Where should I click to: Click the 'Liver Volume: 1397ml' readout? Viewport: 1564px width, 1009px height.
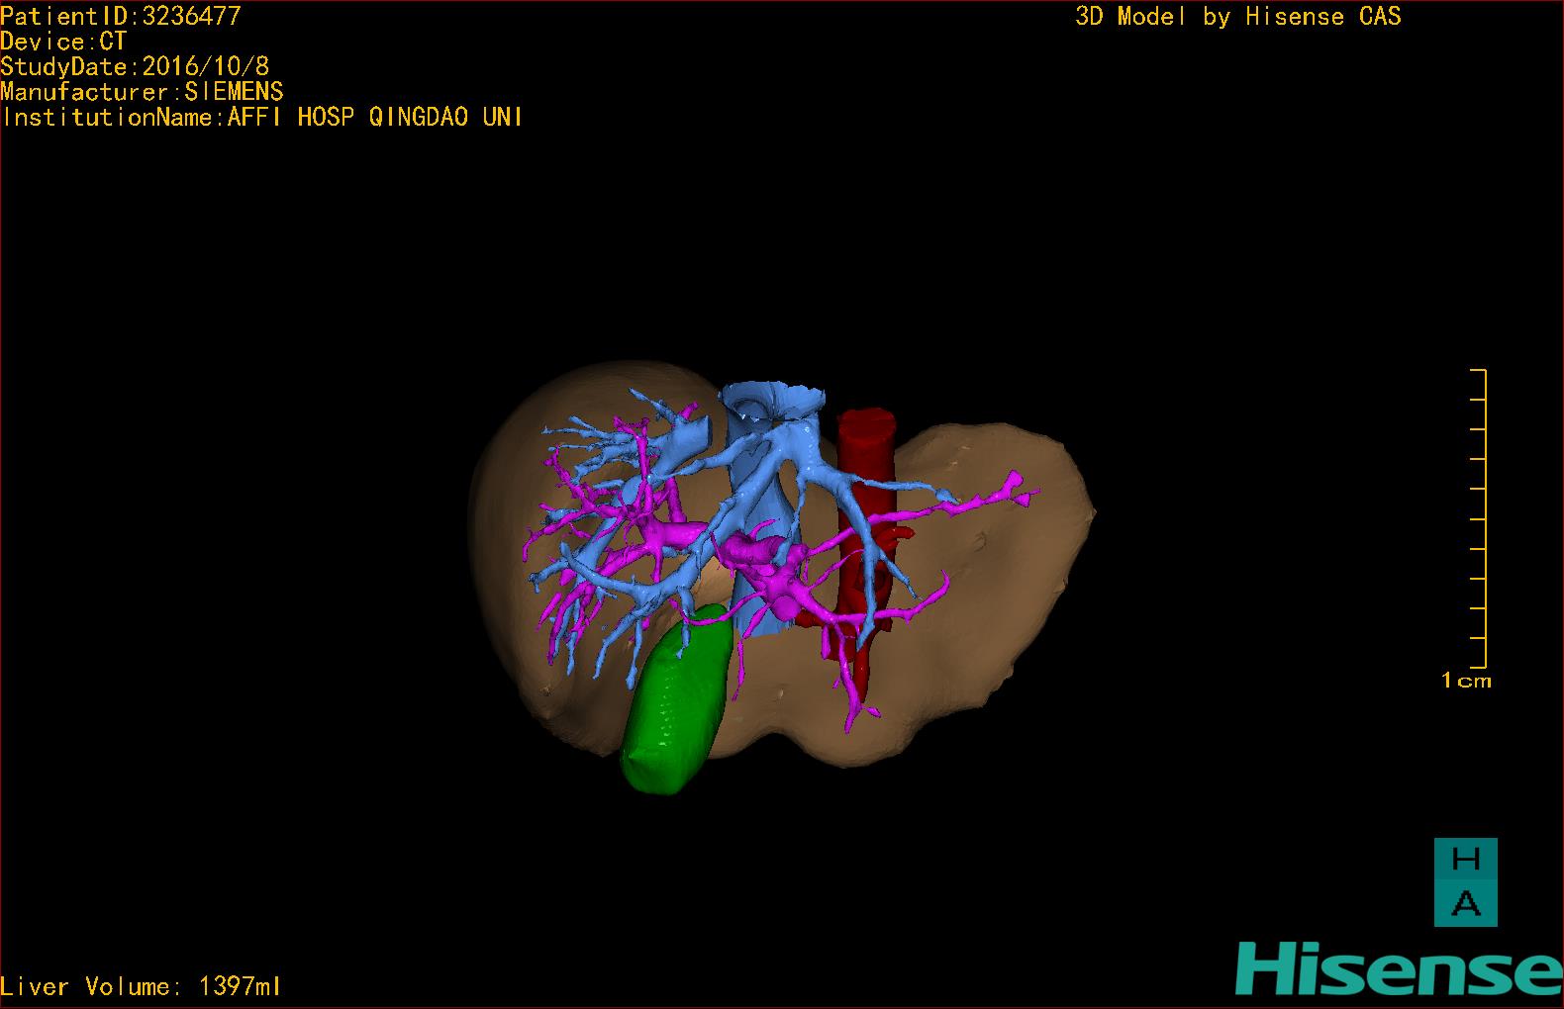[141, 986]
